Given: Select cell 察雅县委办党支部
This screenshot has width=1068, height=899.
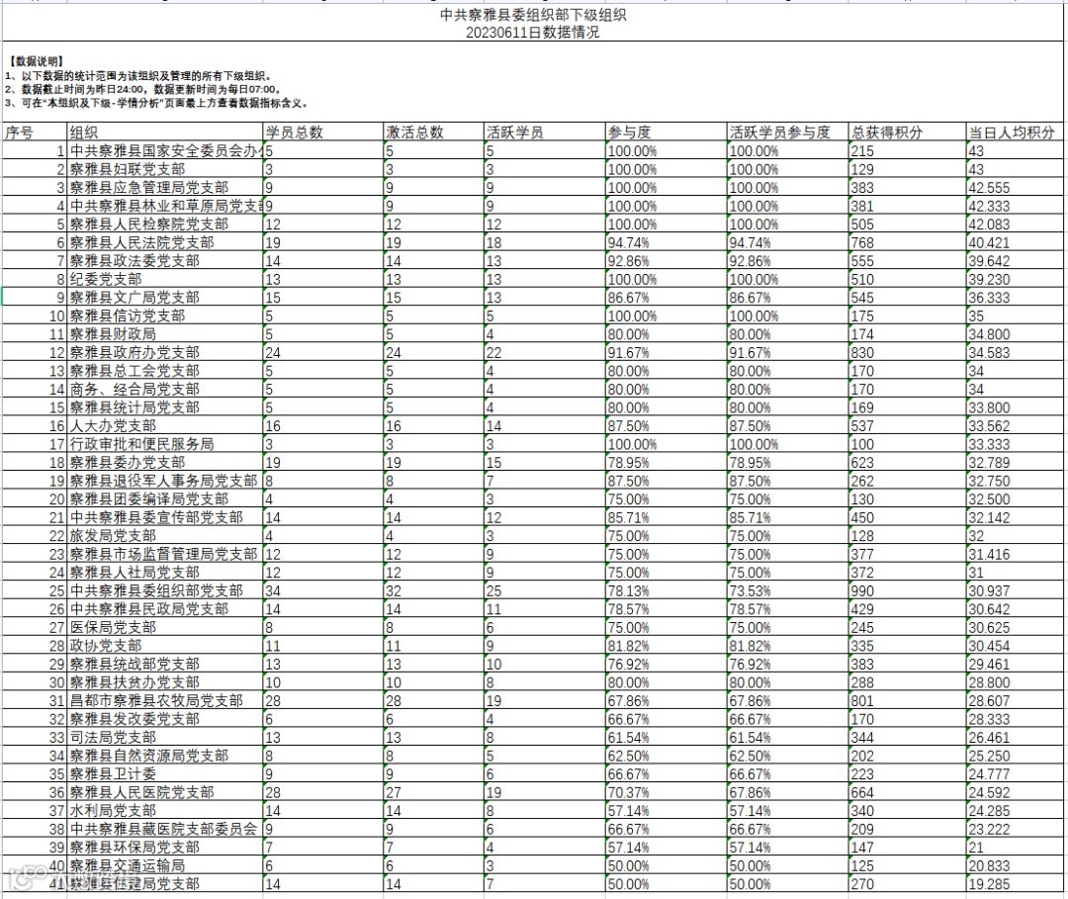Looking at the screenshot, I should 165,463.
